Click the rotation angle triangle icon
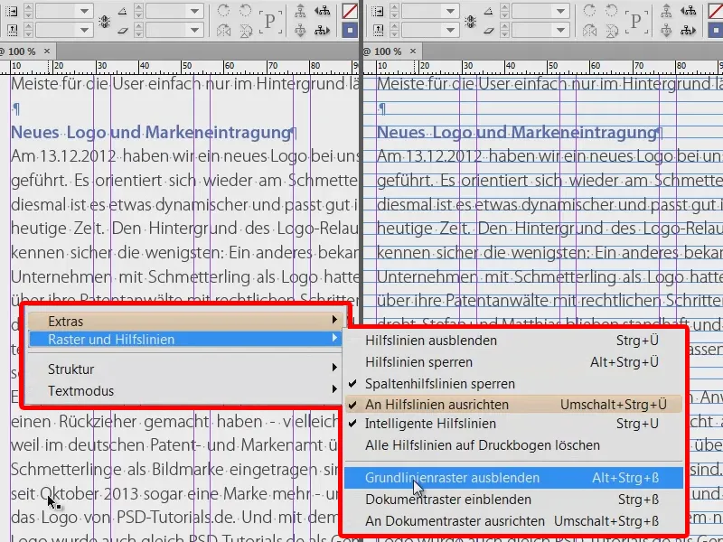This screenshot has height=542, width=723. pyautogui.click(x=123, y=11)
